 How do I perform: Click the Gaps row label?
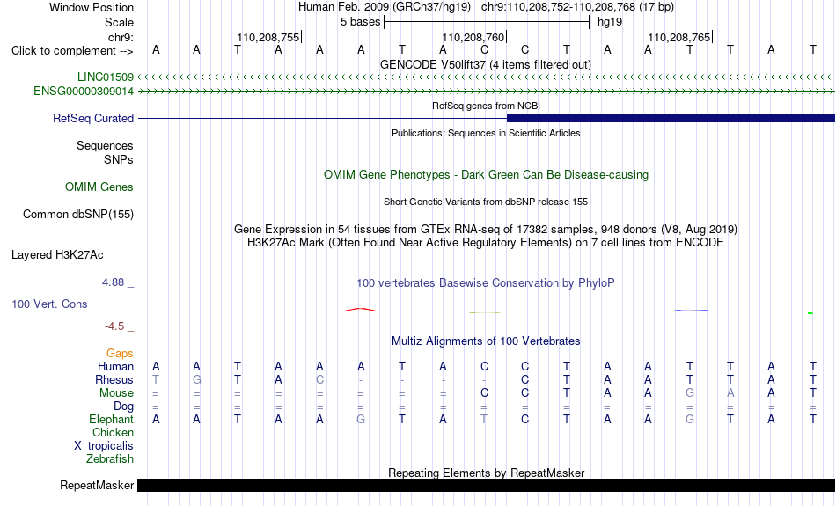click(120, 354)
